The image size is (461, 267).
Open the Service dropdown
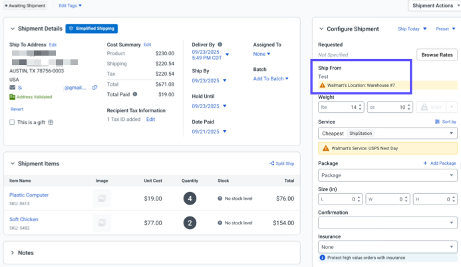(x=387, y=133)
